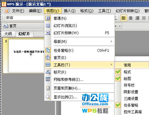
Task: Switch to the 幻灯片 tab
Action: coord(24,34)
